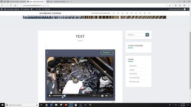The width and height of the screenshot is (191, 107).
Task: Mute the video with the speaker icon
Action: coord(107,96)
